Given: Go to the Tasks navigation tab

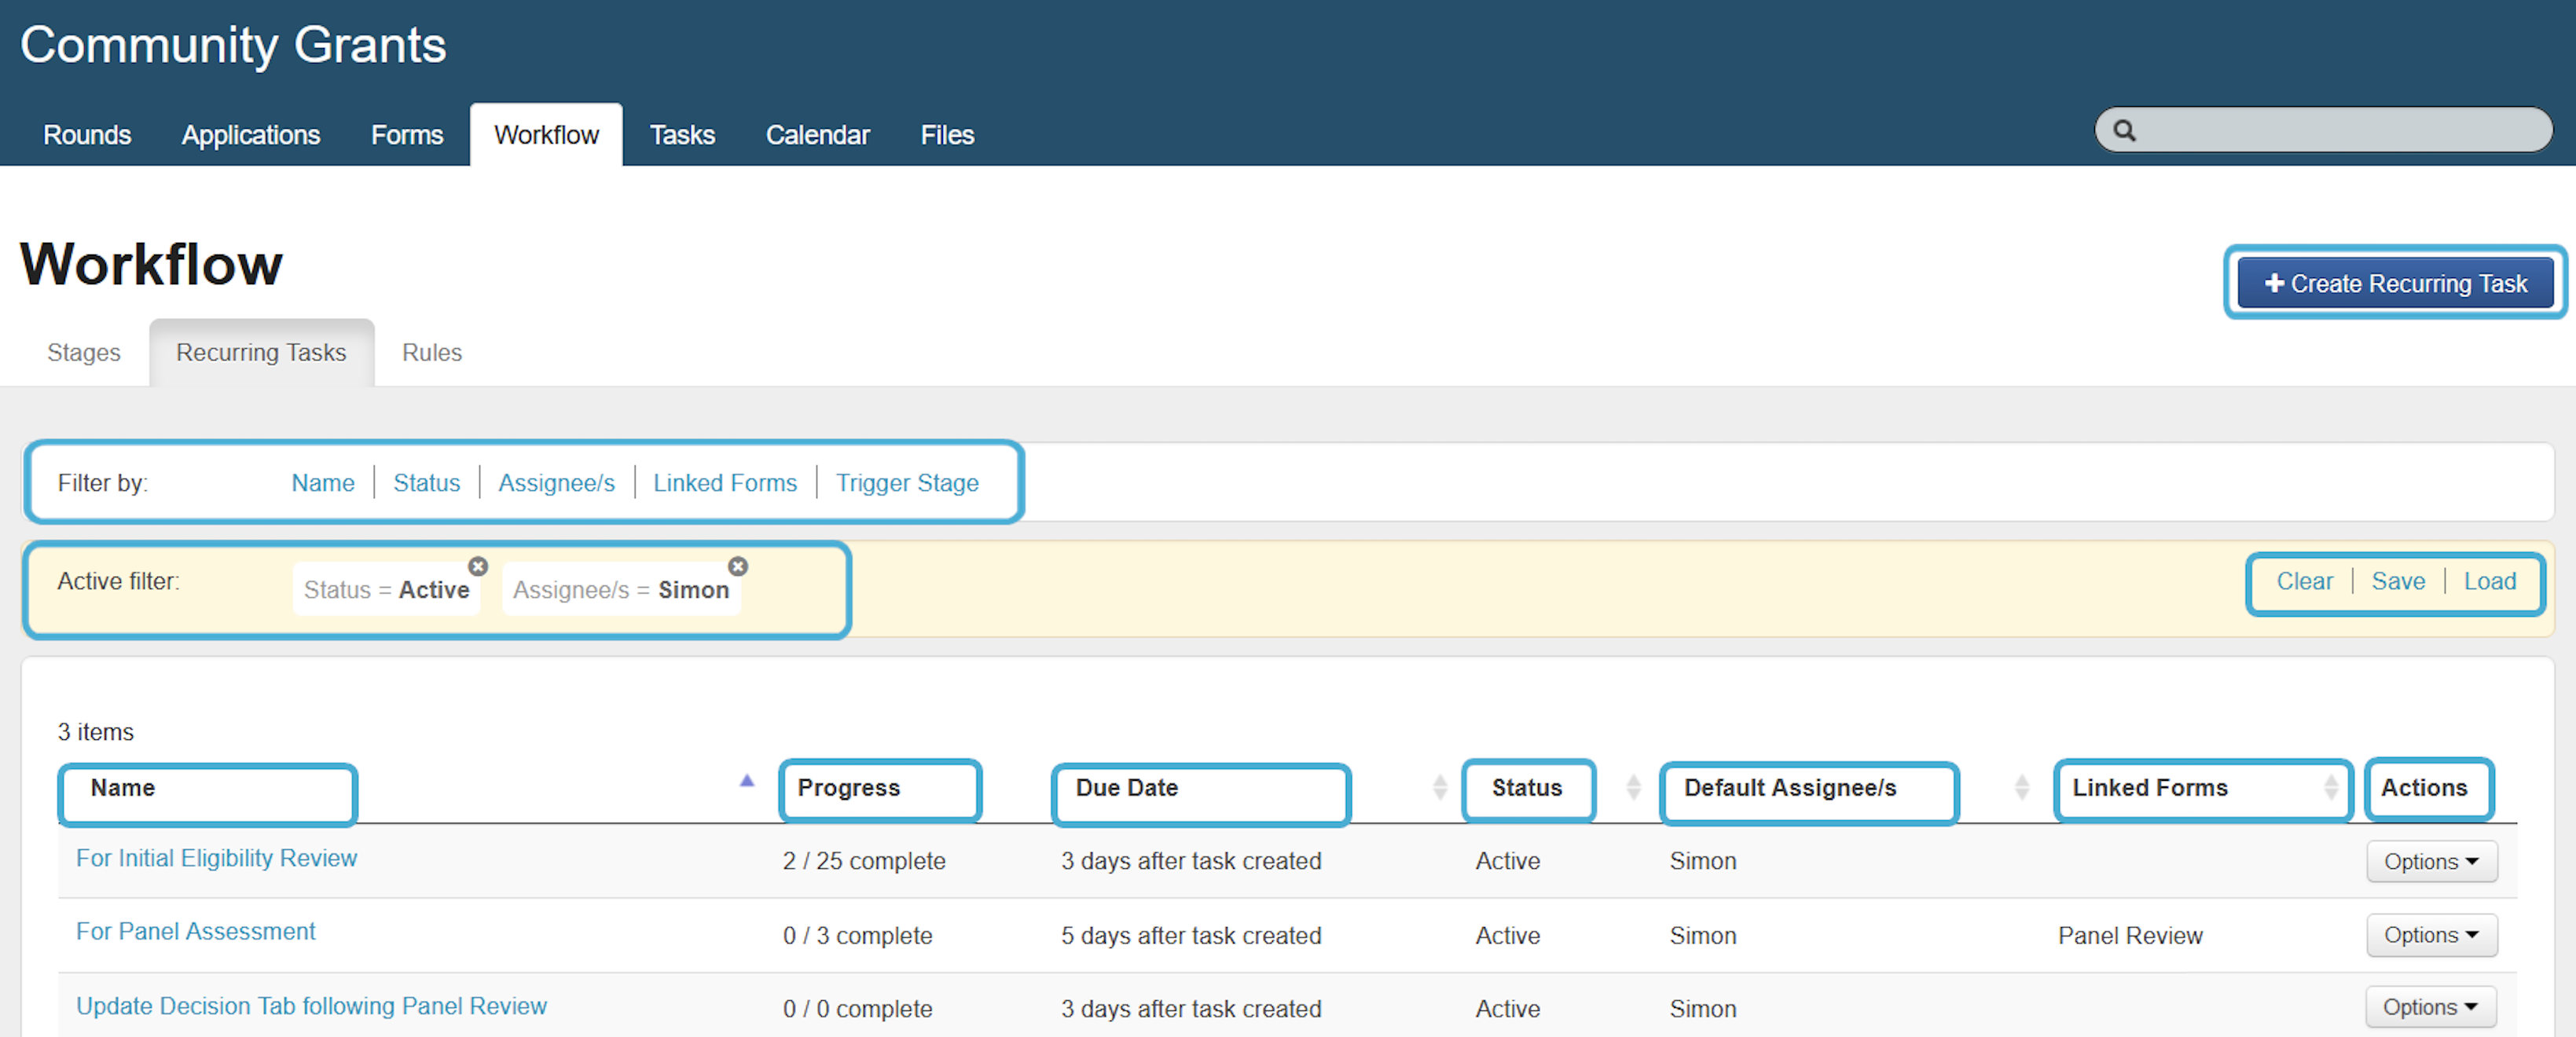Looking at the screenshot, I should click(x=682, y=135).
